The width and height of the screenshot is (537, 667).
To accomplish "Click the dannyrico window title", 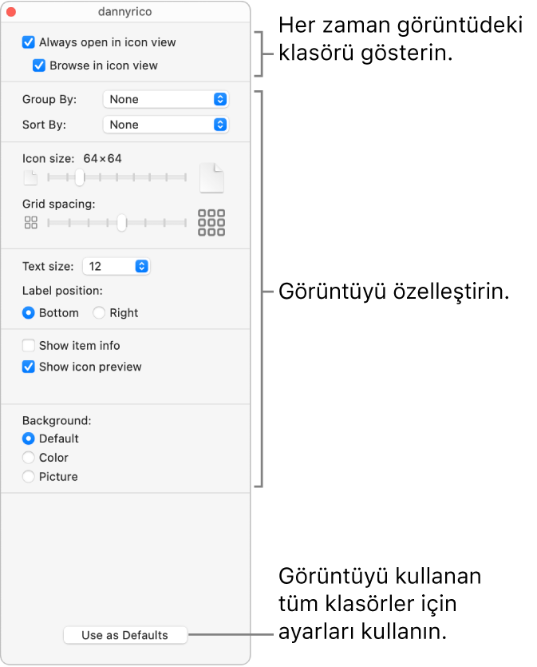I will click(125, 11).
